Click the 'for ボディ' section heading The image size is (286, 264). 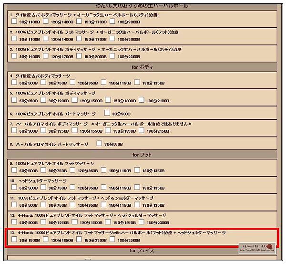(x=142, y=67)
